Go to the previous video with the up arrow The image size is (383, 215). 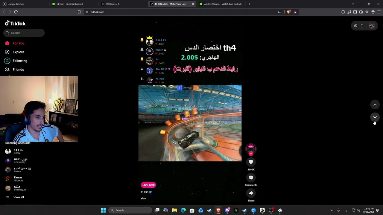(x=375, y=105)
